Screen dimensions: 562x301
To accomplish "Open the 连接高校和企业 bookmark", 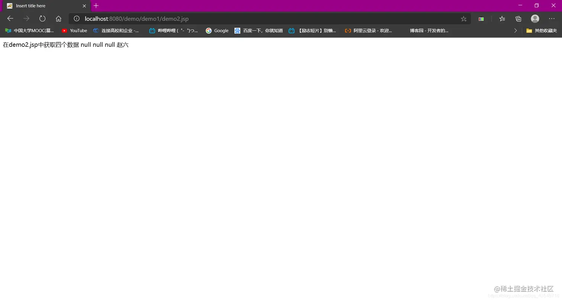I will tap(116, 30).
